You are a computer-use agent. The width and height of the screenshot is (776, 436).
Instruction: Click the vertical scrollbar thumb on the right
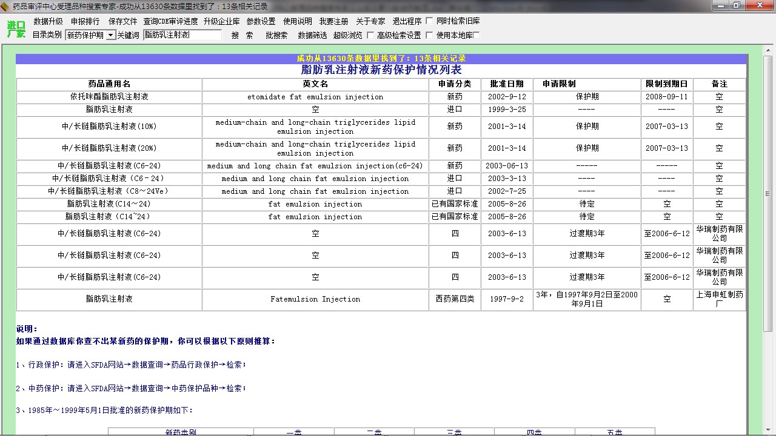click(x=768, y=194)
